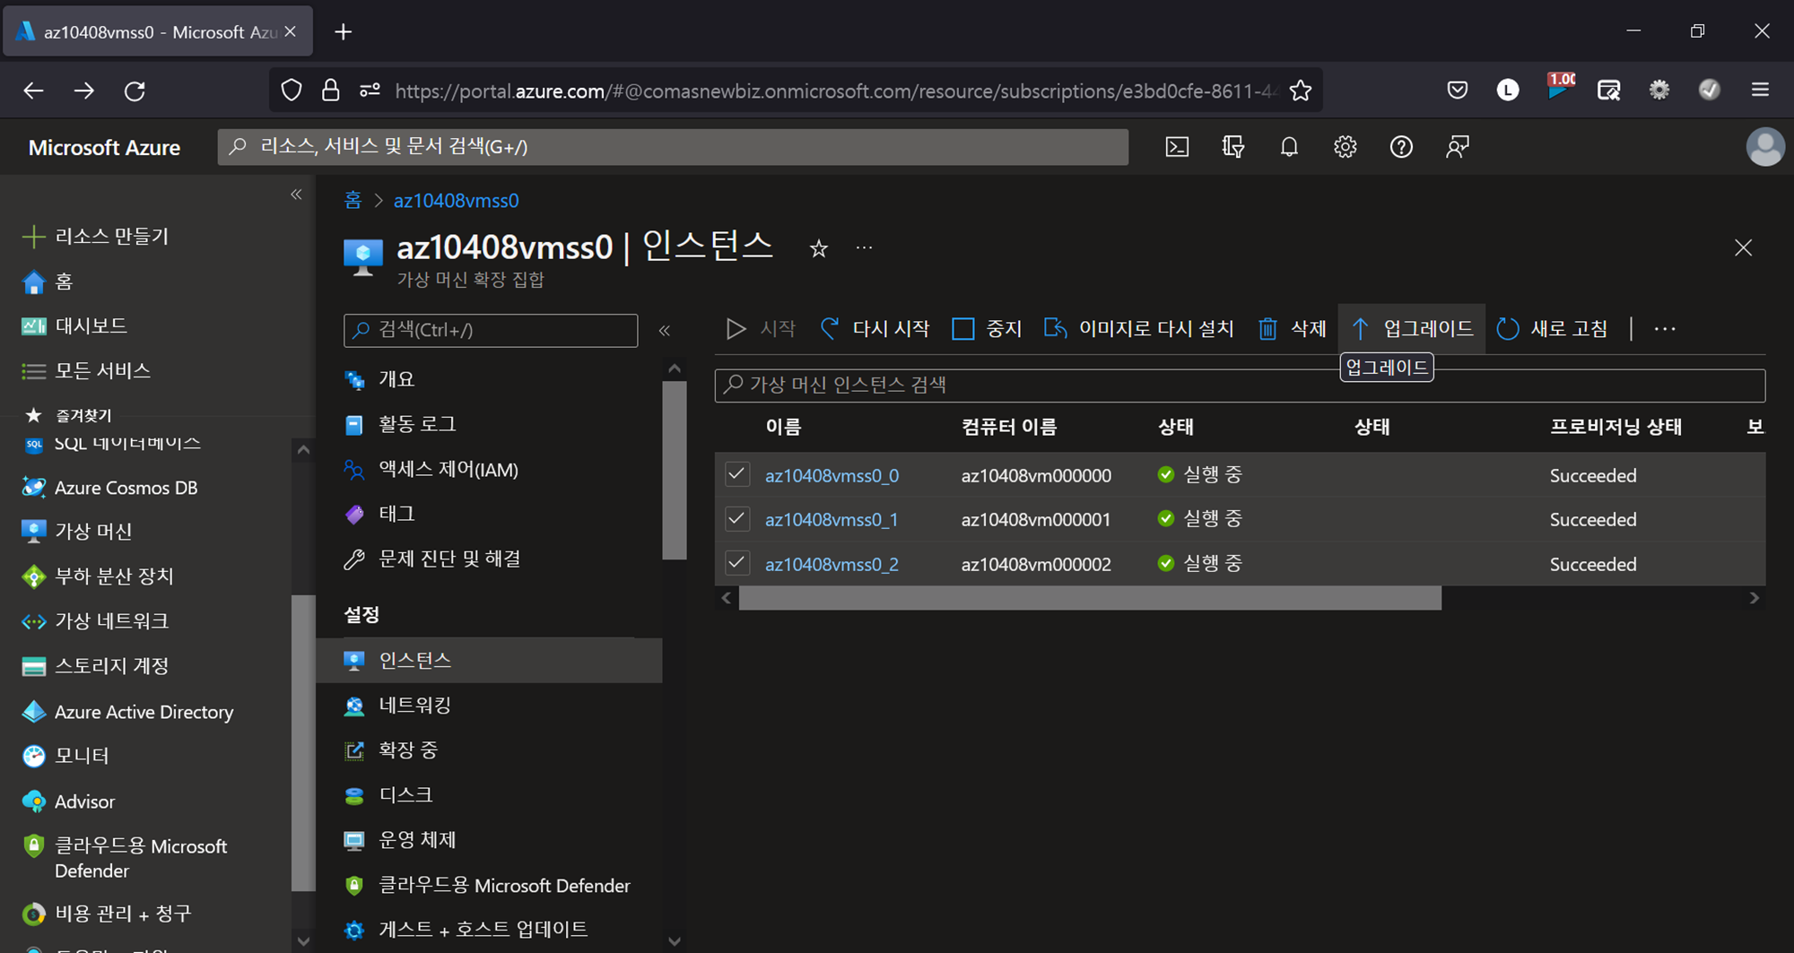Uncheck instance az10408vmss0_2 checkbox
This screenshot has width=1794, height=953.
pos(737,564)
